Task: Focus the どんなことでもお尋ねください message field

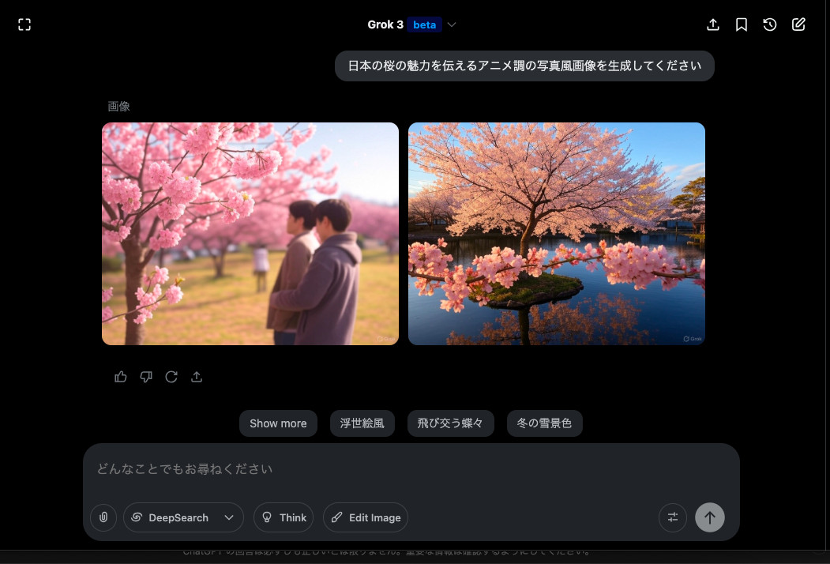Action: point(411,469)
